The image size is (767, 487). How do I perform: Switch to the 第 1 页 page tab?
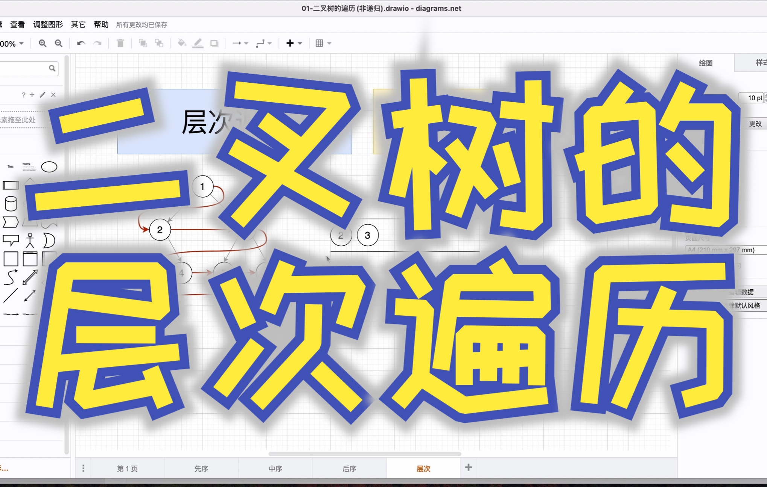tap(127, 469)
